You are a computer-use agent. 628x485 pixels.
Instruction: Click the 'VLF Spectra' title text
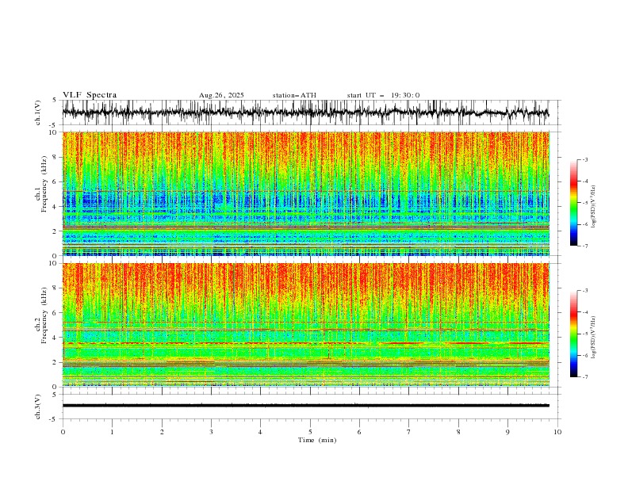click(x=90, y=95)
